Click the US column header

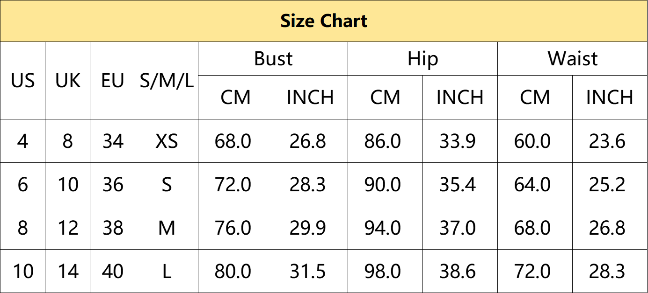point(22,81)
